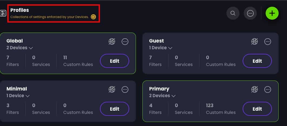The width and height of the screenshot is (287, 126).
Task: Open the Guest profile ellipsis menu
Action: (268, 41)
